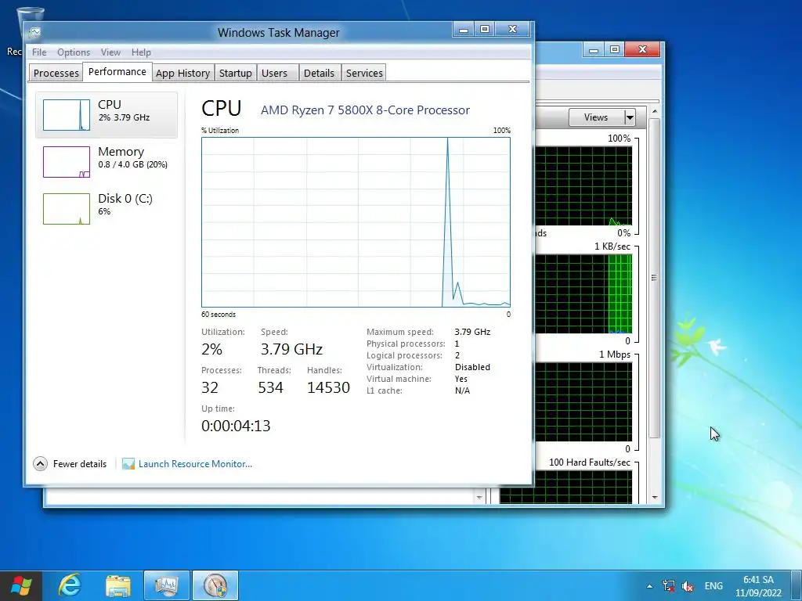
Task: Open the Services tab
Action: [364, 73]
